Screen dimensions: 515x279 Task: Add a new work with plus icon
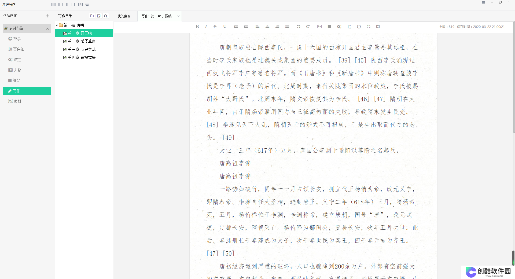[48, 16]
